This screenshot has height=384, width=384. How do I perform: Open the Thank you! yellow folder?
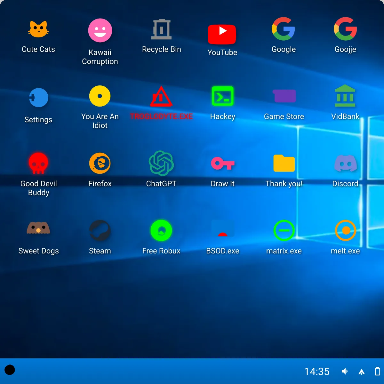click(284, 163)
